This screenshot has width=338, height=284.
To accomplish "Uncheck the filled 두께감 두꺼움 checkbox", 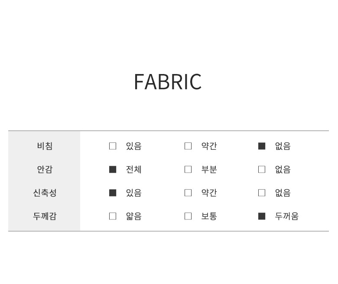I will pos(262,216).
